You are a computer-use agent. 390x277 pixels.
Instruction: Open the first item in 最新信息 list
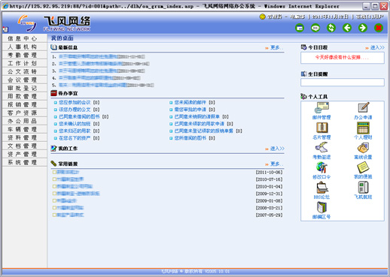pyautogui.click(x=88, y=57)
